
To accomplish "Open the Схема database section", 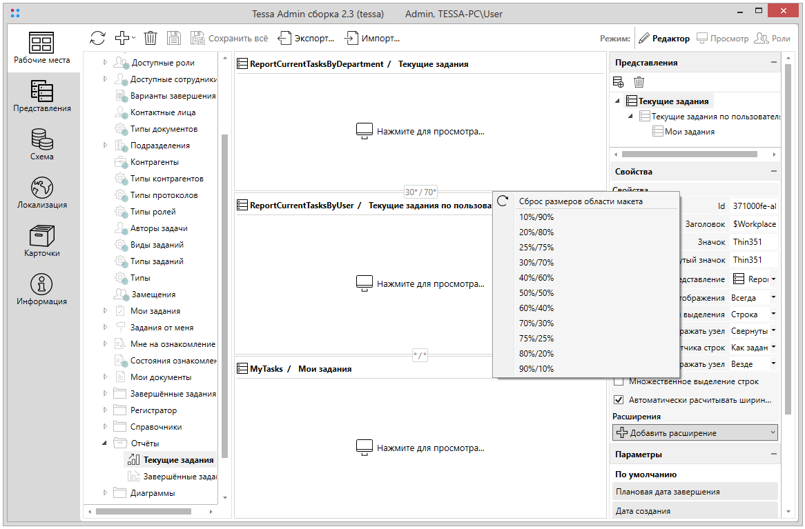I will pos(41,145).
